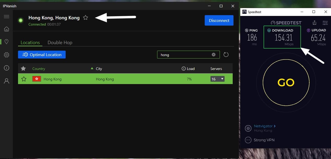Sort list by favorites star column header
The image size is (331, 159).
(x=23, y=69)
